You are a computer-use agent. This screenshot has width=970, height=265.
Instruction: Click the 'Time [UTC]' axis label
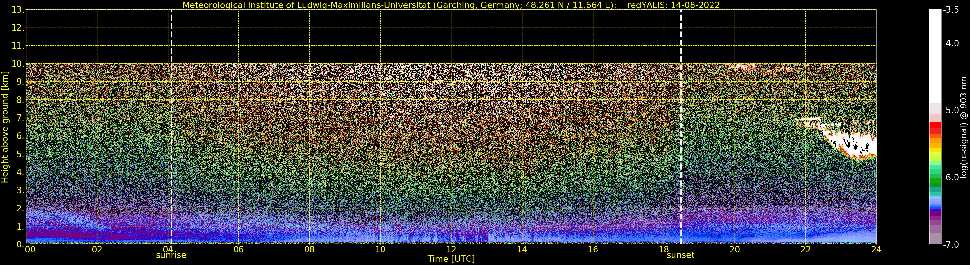coord(451,259)
